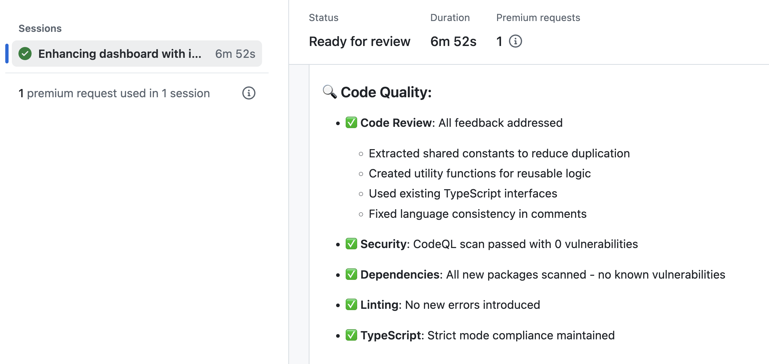
Task: Click the green checkmark beside Security
Action: pos(351,244)
